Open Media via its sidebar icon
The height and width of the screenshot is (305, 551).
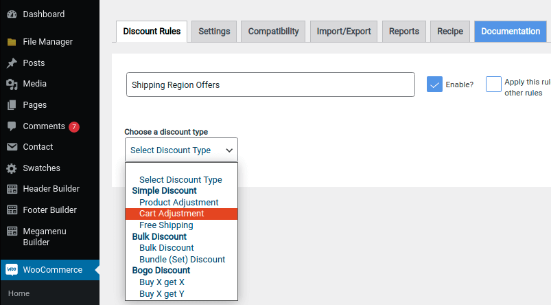(12, 84)
